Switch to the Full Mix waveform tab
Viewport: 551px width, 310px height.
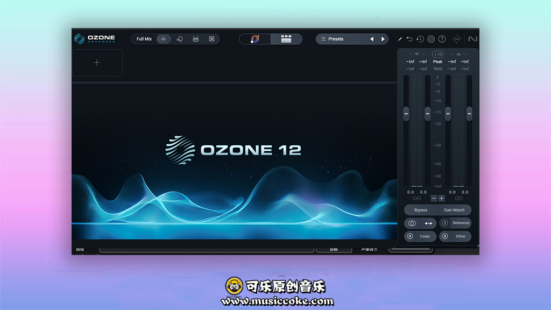coord(164,39)
